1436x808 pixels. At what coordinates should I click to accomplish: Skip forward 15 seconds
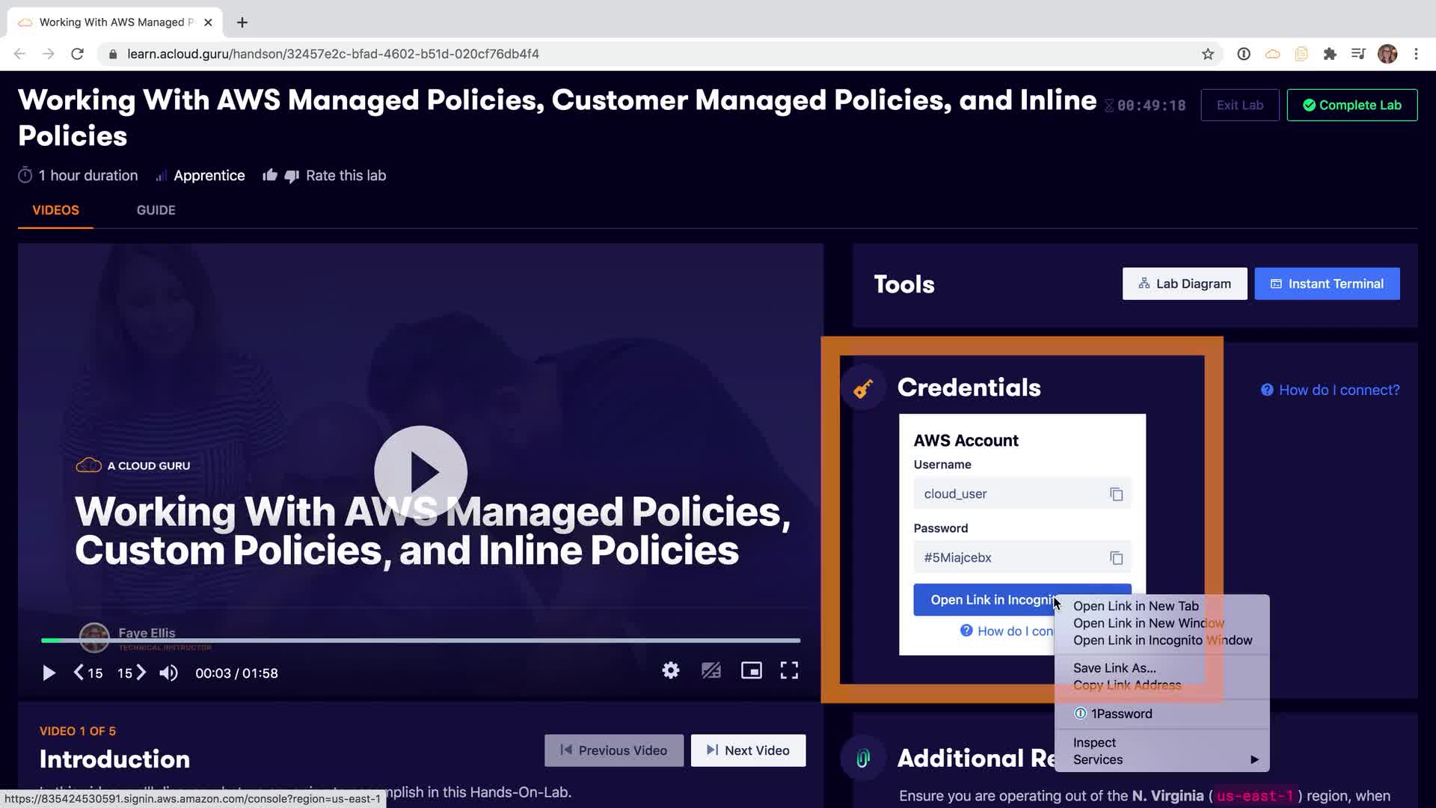pyautogui.click(x=132, y=673)
